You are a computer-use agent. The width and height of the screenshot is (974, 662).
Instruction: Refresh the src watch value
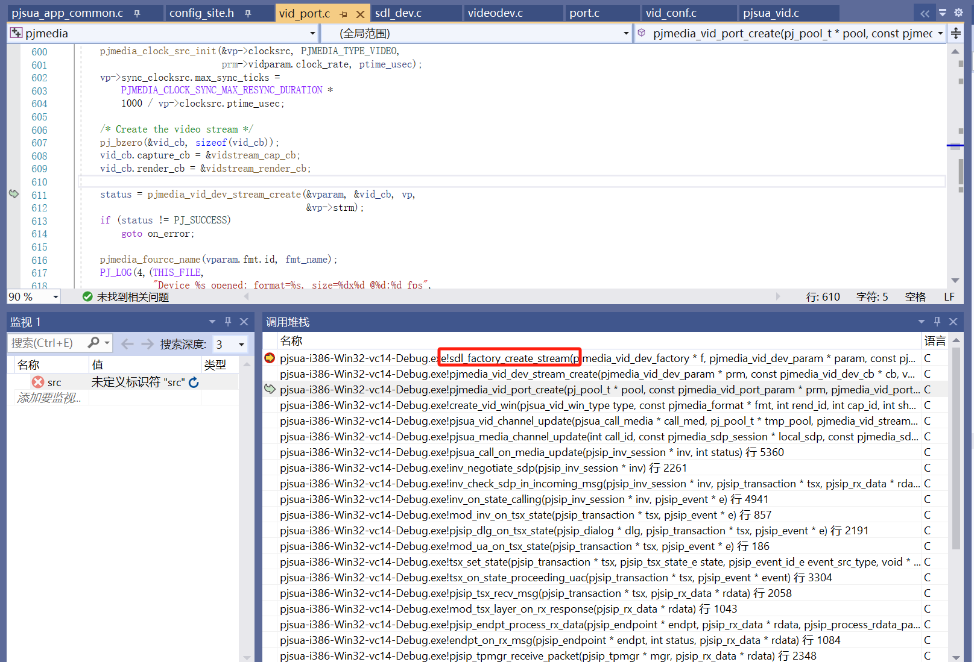[x=194, y=383]
